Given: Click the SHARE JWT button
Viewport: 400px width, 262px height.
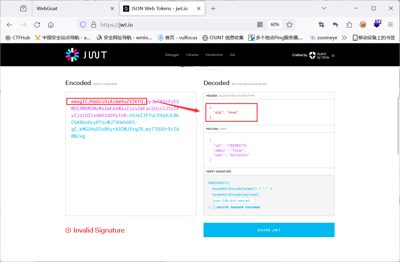Looking at the screenshot, I should 269,230.
